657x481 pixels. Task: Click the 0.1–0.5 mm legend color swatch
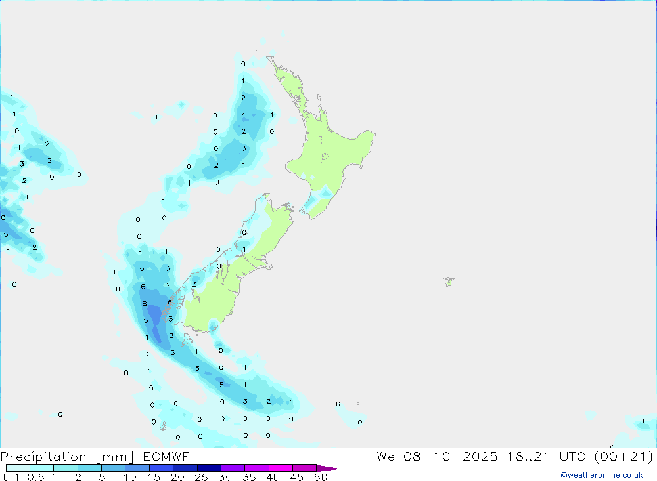(18, 468)
